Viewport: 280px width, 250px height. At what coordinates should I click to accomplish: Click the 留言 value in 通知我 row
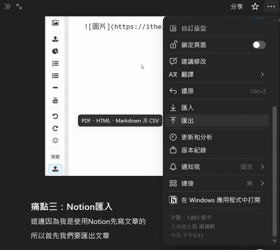[246, 167]
